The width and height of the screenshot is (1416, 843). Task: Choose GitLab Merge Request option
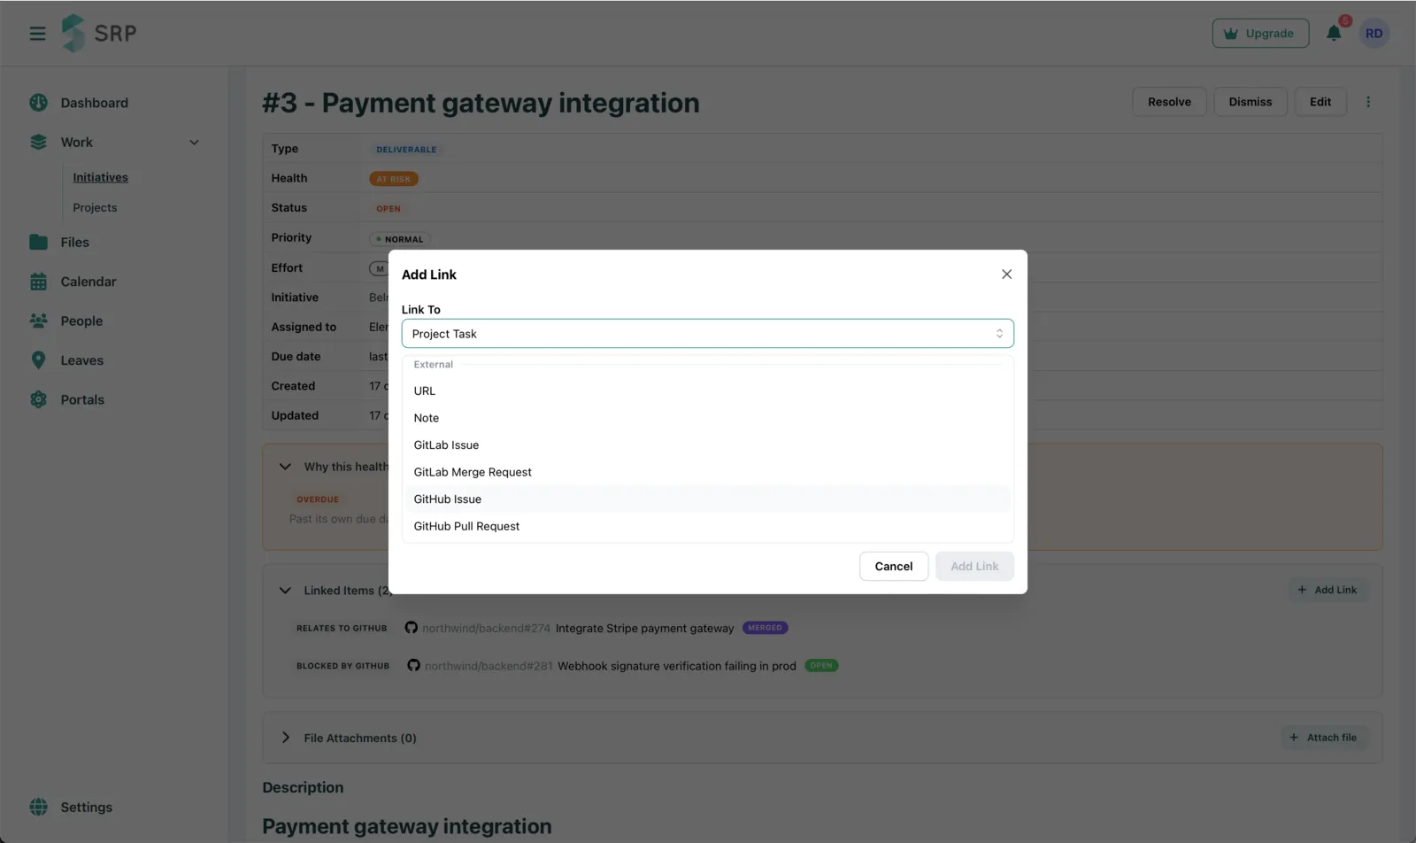tap(707, 472)
